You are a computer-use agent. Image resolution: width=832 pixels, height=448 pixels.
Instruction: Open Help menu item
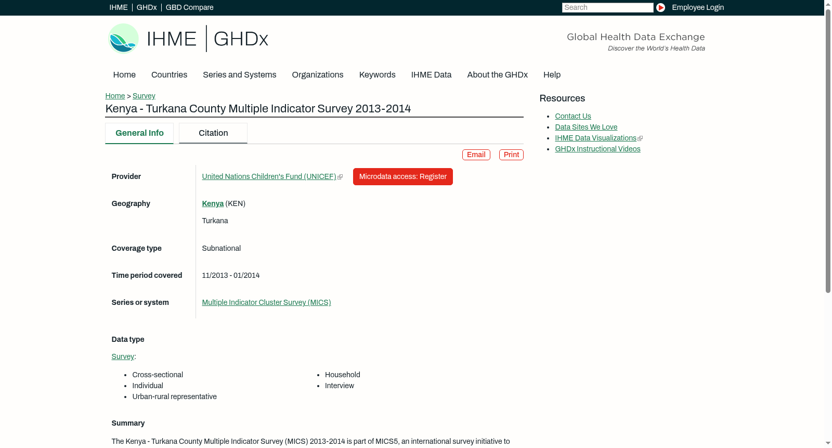click(552, 75)
